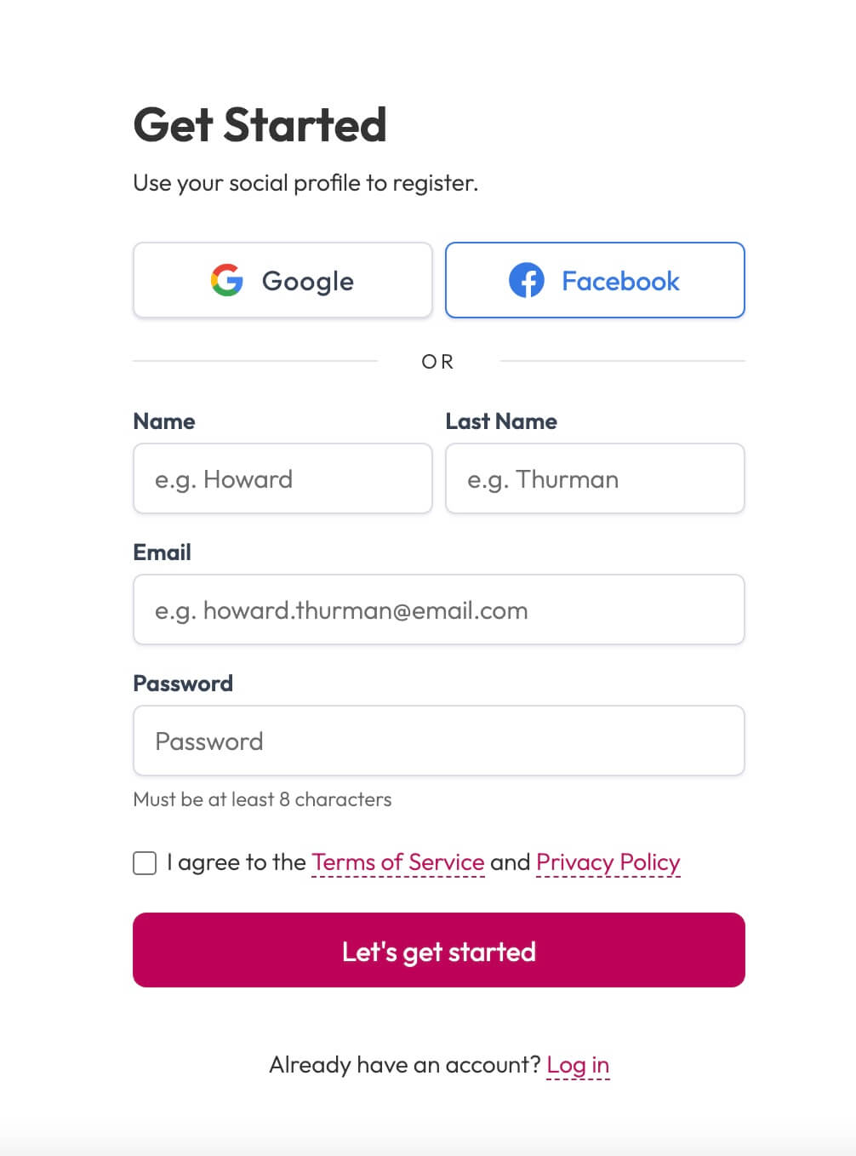Click the Last Name input field

pos(594,478)
